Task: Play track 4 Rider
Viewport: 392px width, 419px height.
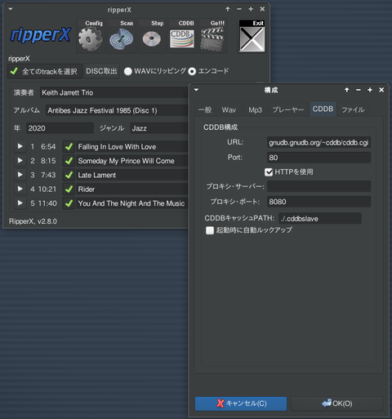Action: pyautogui.click(x=20, y=189)
